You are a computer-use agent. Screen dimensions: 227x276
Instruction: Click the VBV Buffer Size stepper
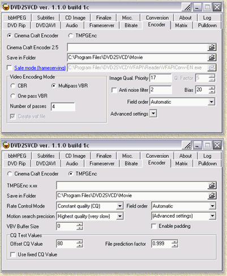(80, 226)
